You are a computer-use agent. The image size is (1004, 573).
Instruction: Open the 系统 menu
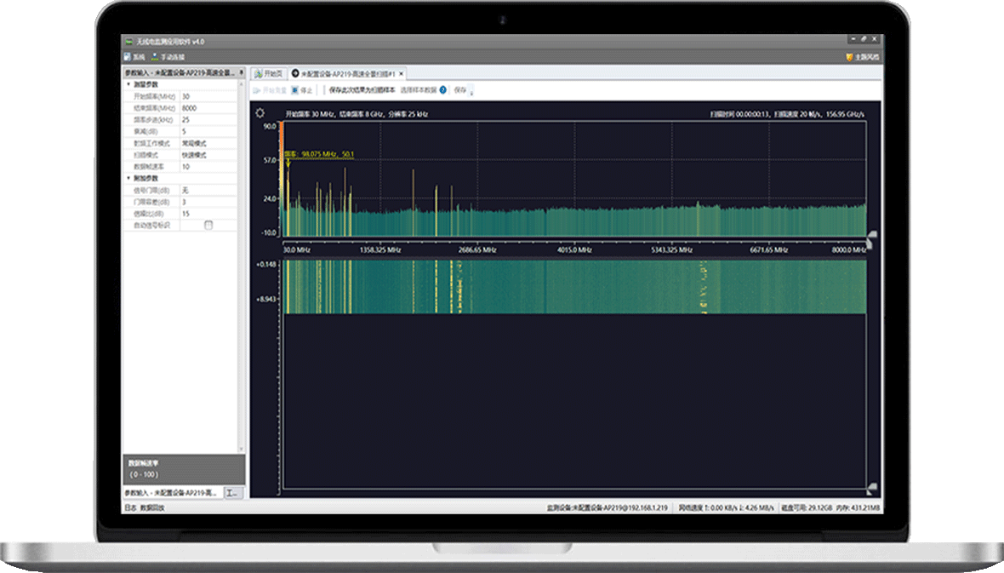tap(135, 57)
